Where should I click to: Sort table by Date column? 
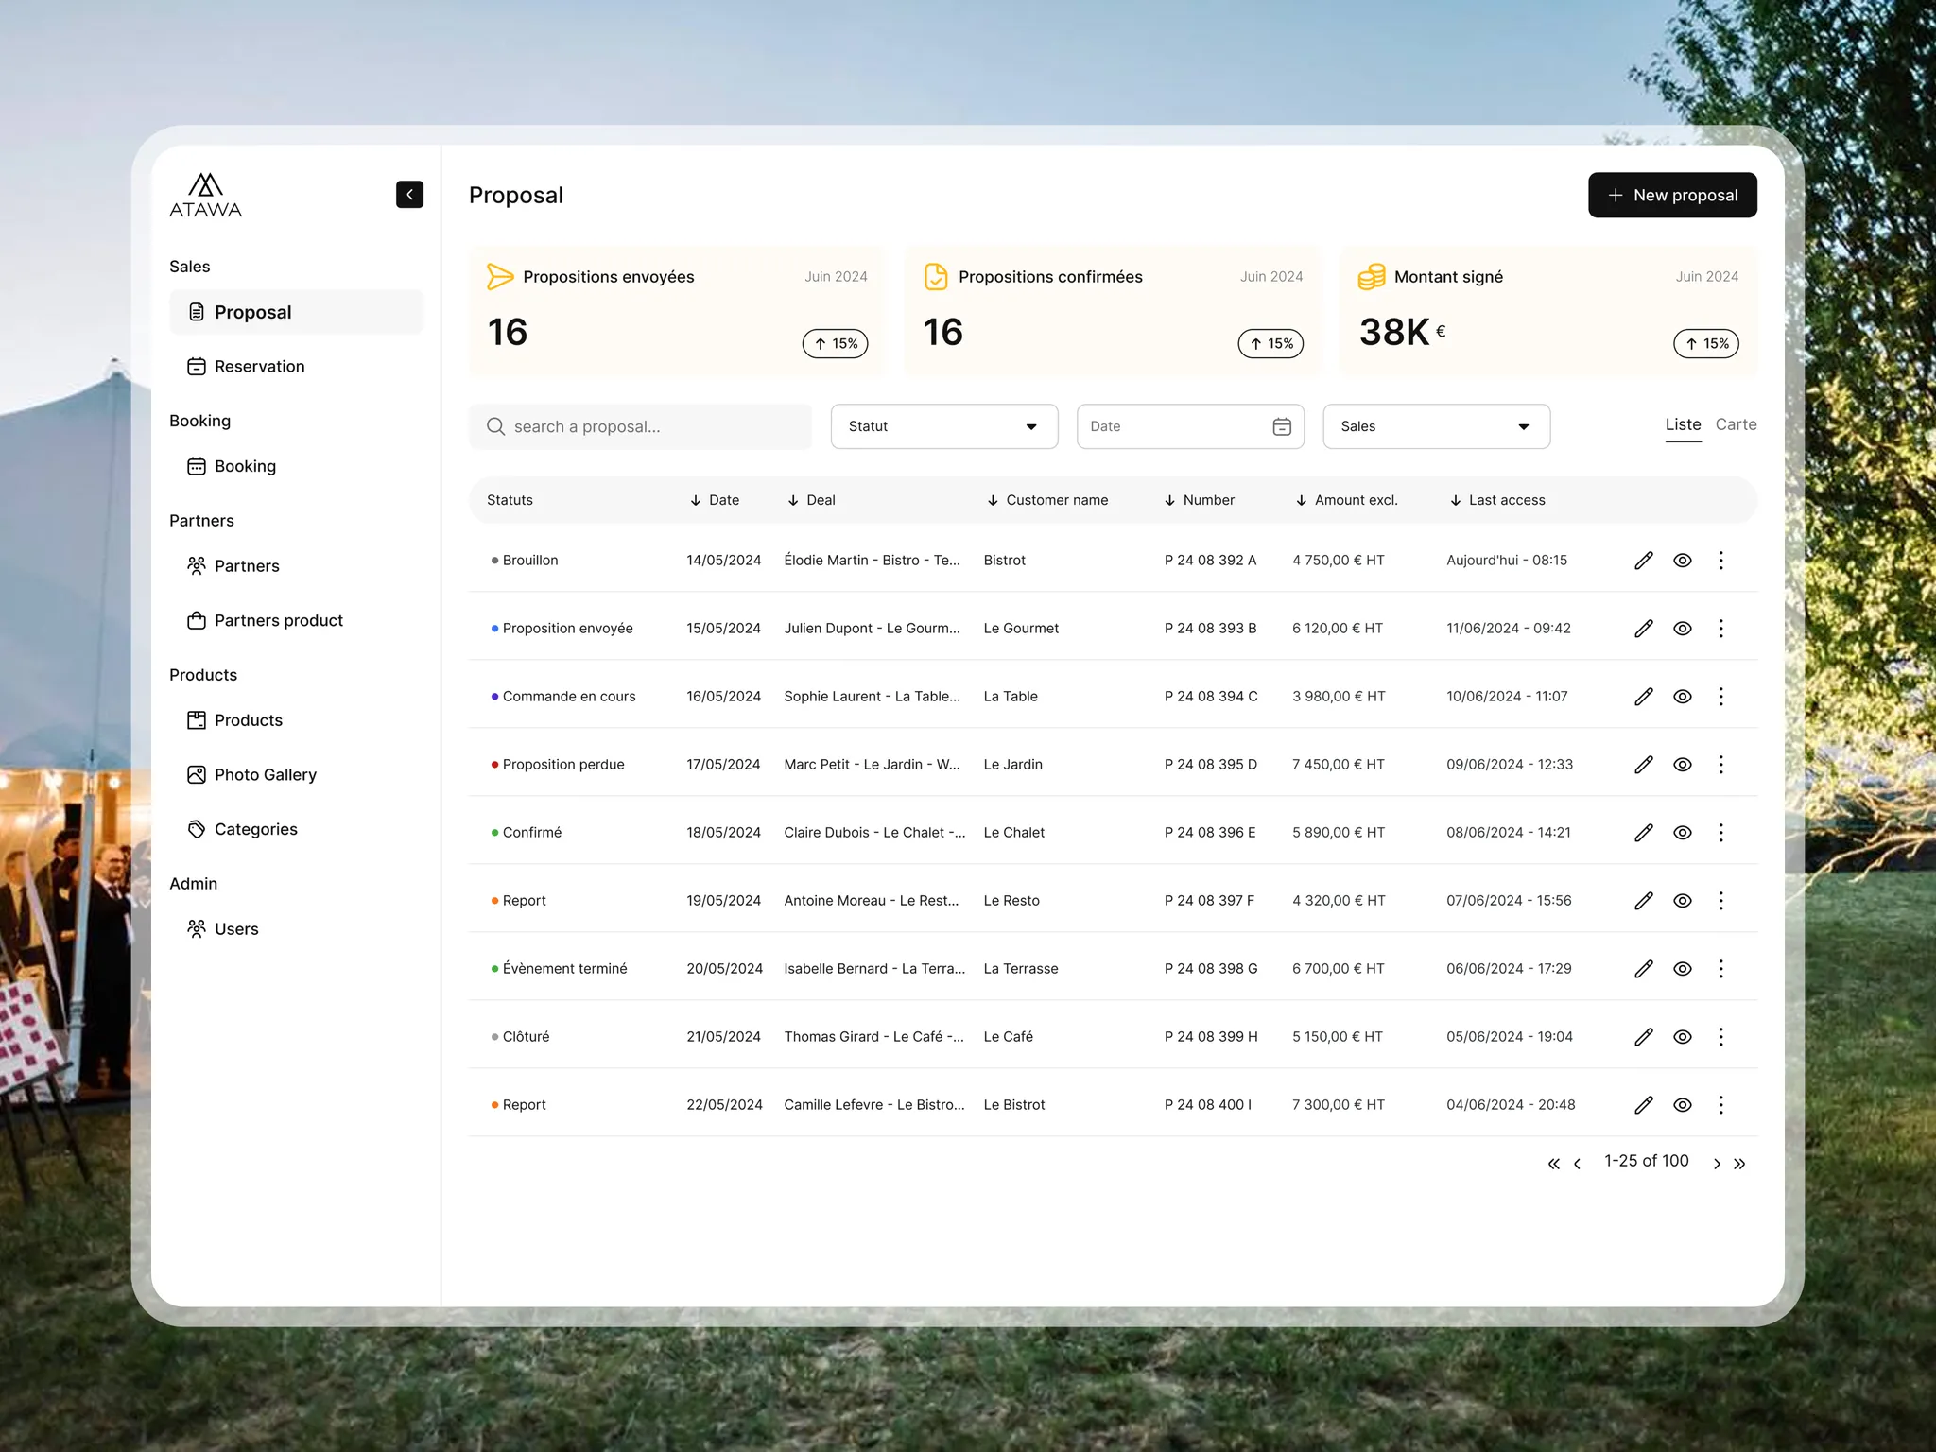point(715,500)
